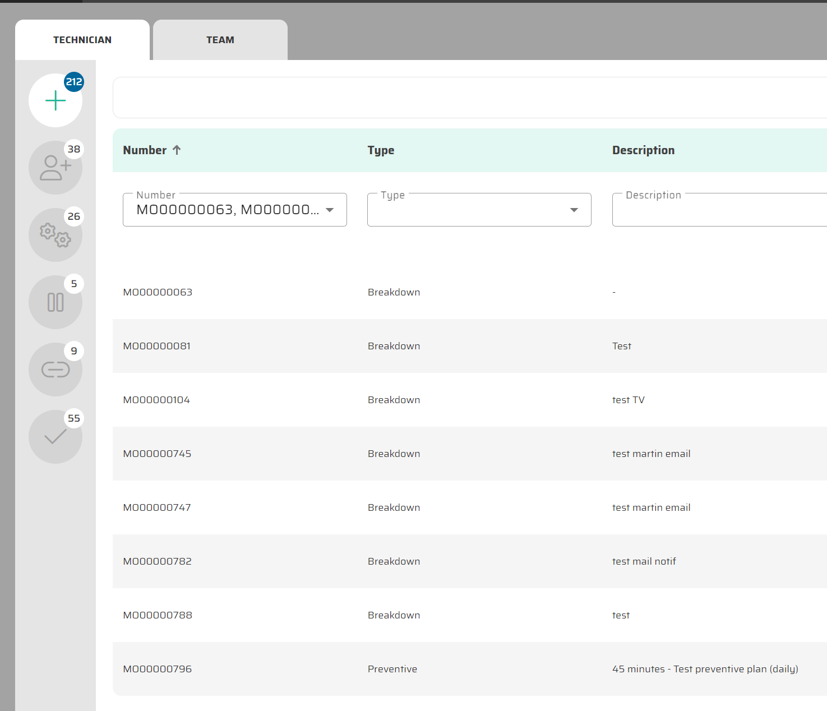Click the plus icon with 212 badge
Viewport: 827px width, 711px height.
click(x=56, y=101)
